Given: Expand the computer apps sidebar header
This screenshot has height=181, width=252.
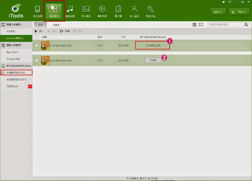Looking at the screenshot, I should [x=16, y=24].
